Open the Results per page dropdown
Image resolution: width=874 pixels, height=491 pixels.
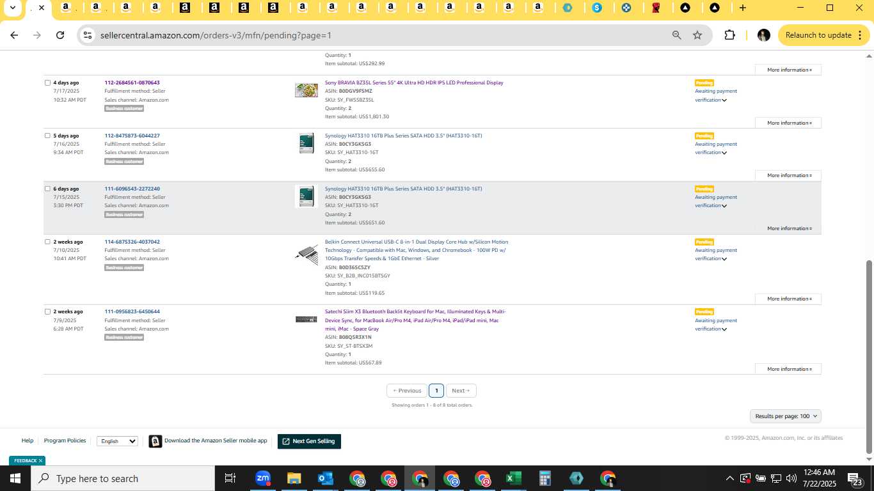click(786, 416)
